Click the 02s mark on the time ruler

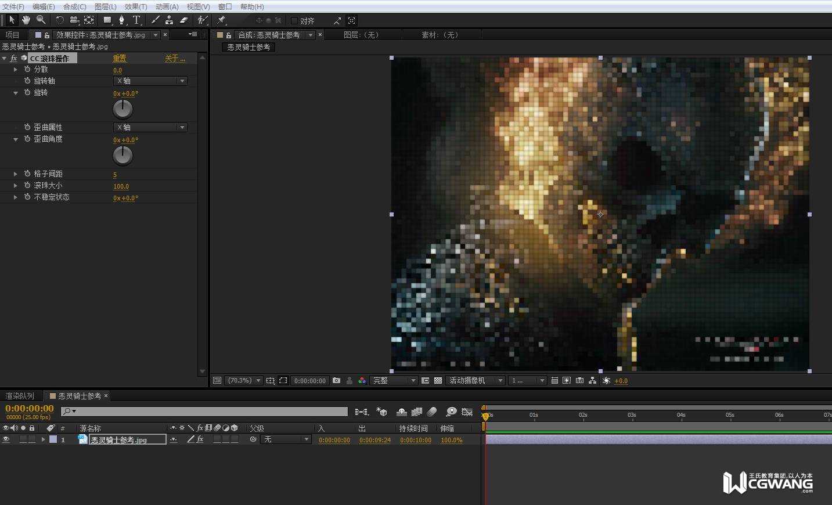tap(583, 415)
